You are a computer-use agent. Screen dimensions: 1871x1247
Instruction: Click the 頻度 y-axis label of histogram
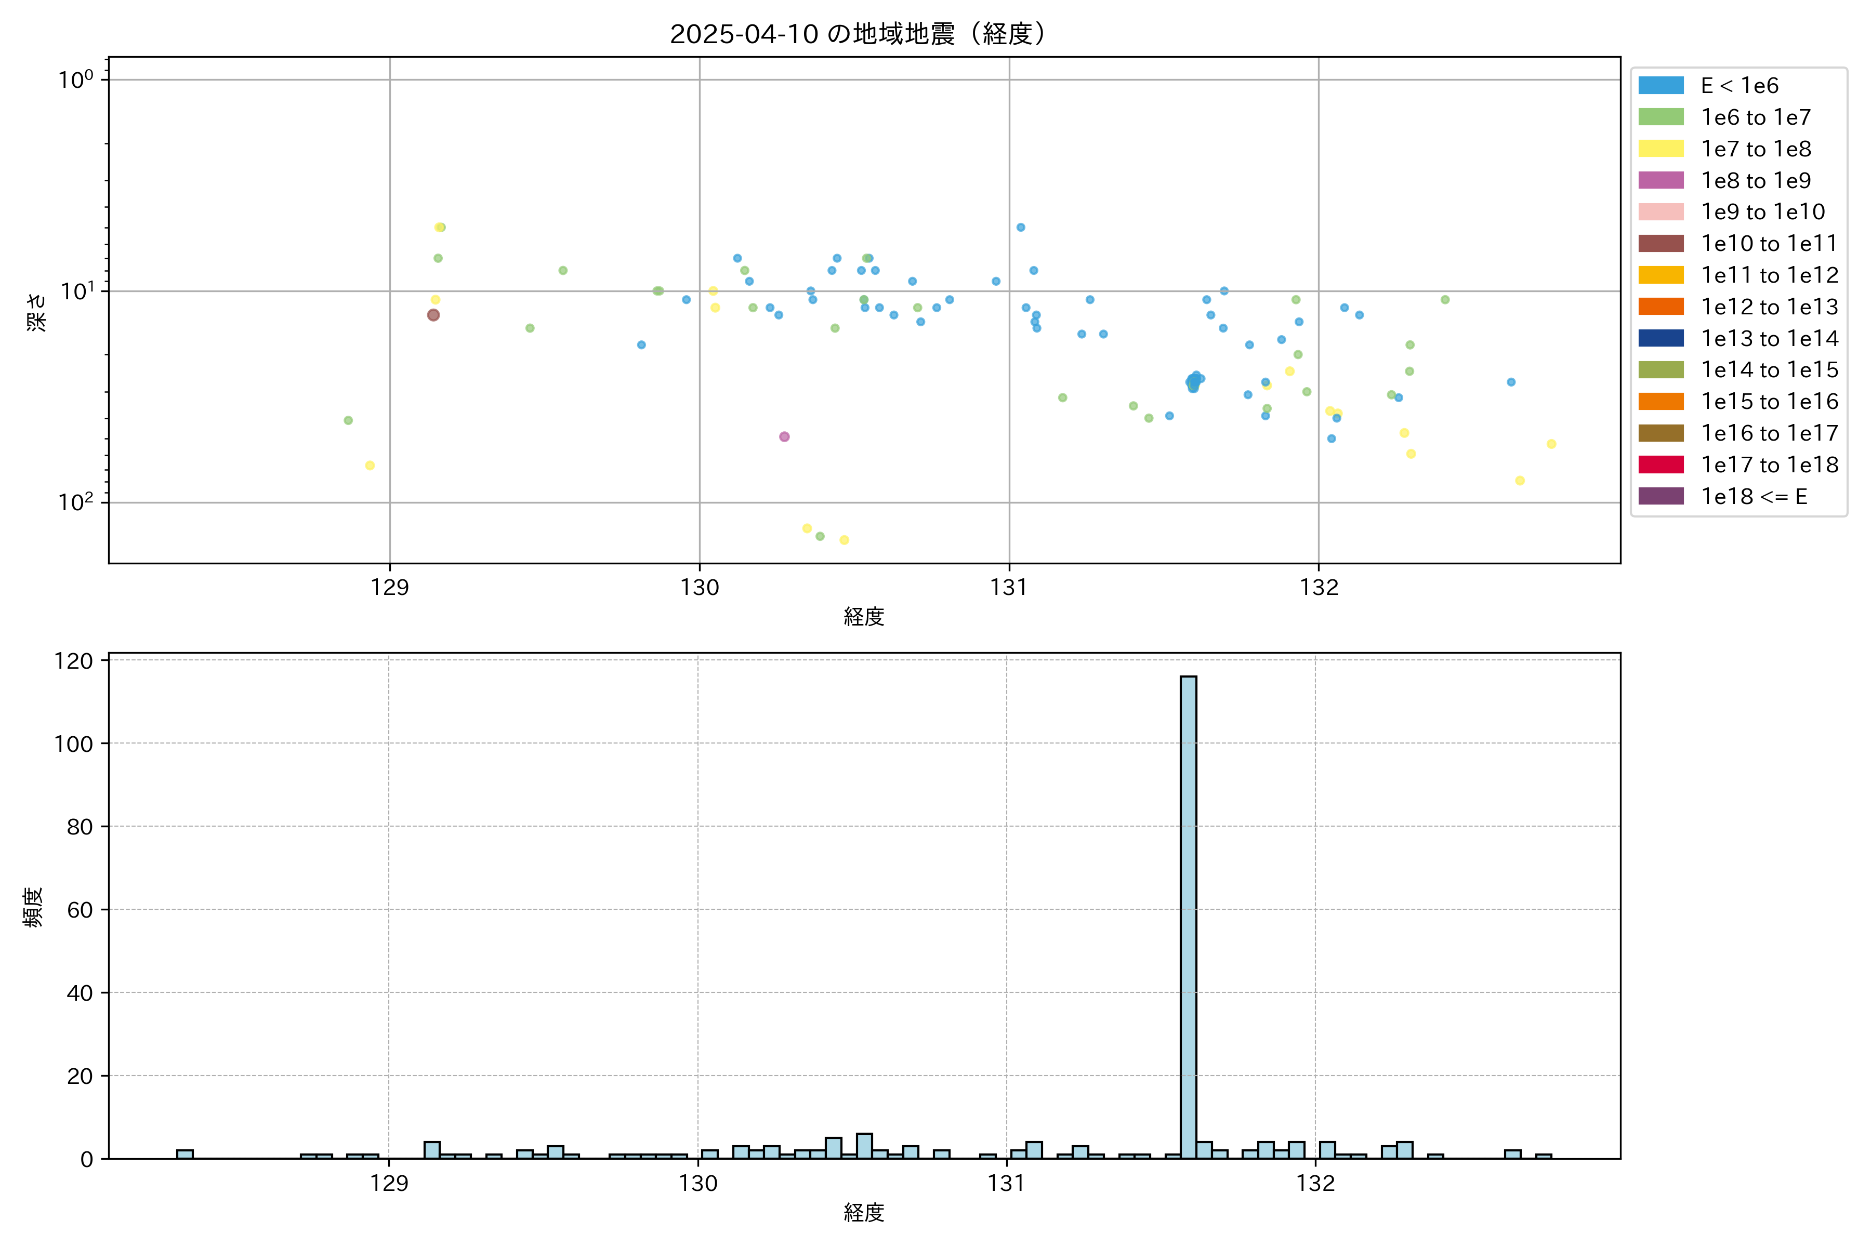pos(33,907)
